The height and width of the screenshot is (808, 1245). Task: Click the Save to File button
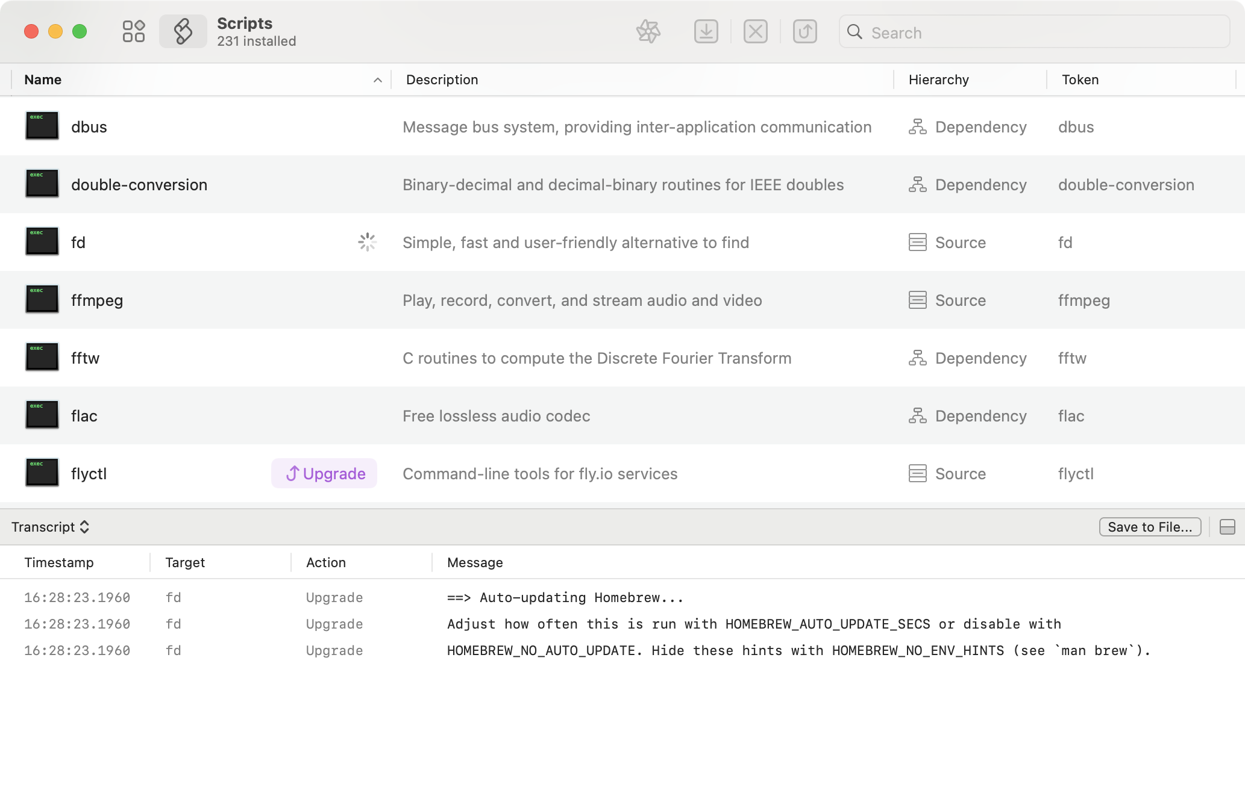tap(1149, 527)
